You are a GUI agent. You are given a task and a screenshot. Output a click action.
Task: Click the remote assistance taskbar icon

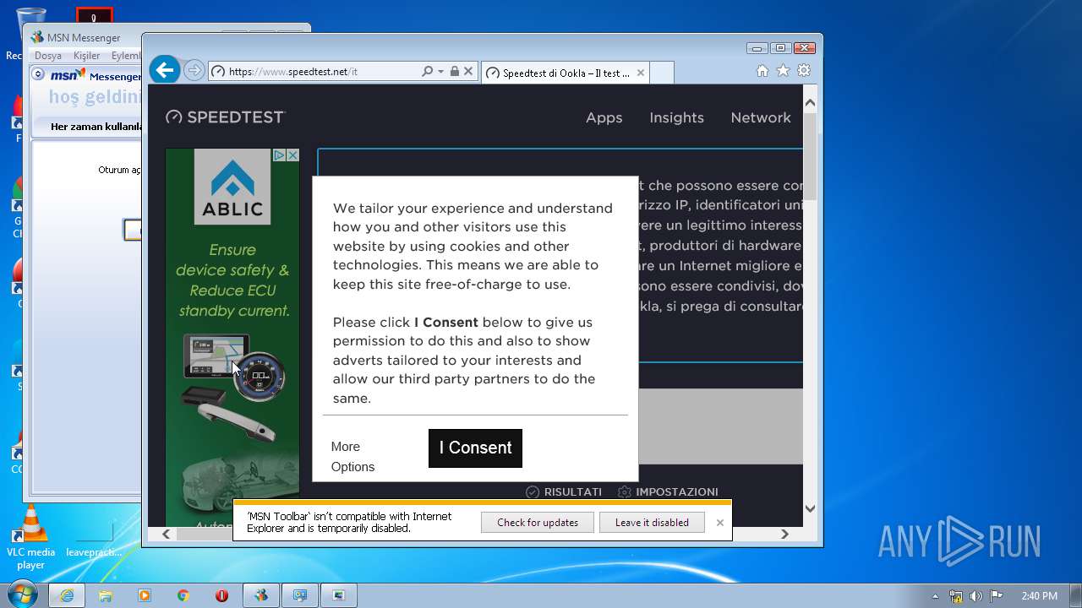300,595
